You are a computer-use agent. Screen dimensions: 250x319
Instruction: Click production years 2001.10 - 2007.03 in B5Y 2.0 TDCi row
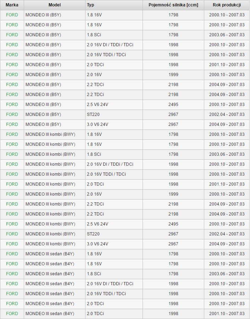click(x=227, y=65)
